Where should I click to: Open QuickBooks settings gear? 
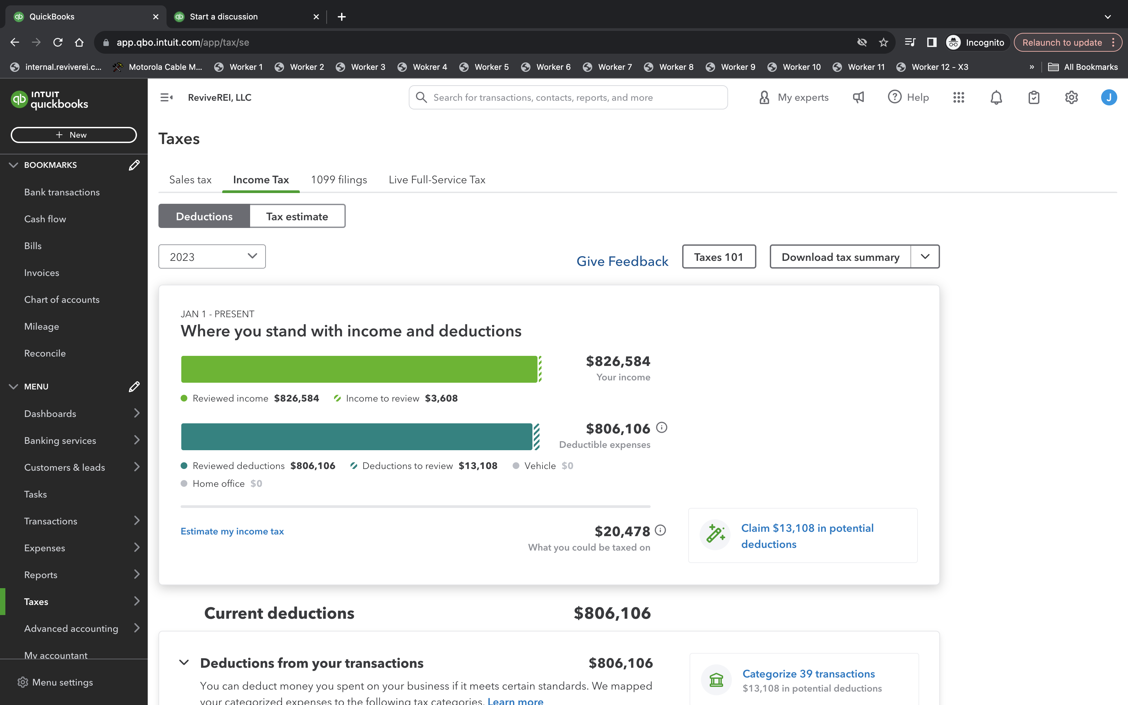click(x=1071, y=97)
